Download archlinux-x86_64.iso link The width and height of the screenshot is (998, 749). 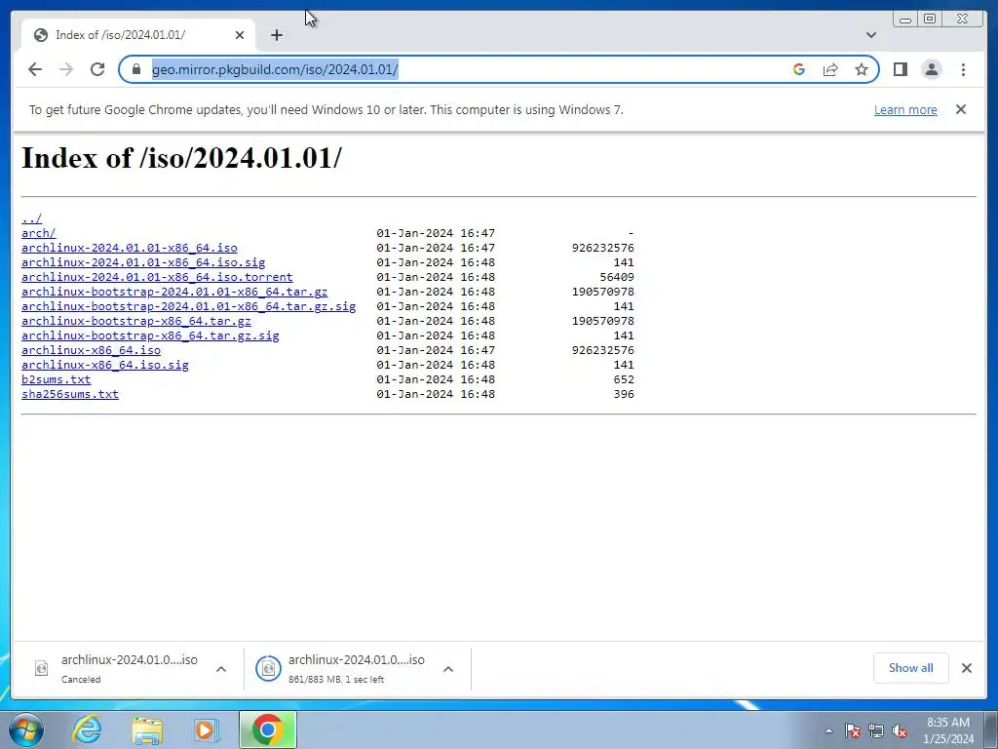(91, 350)
